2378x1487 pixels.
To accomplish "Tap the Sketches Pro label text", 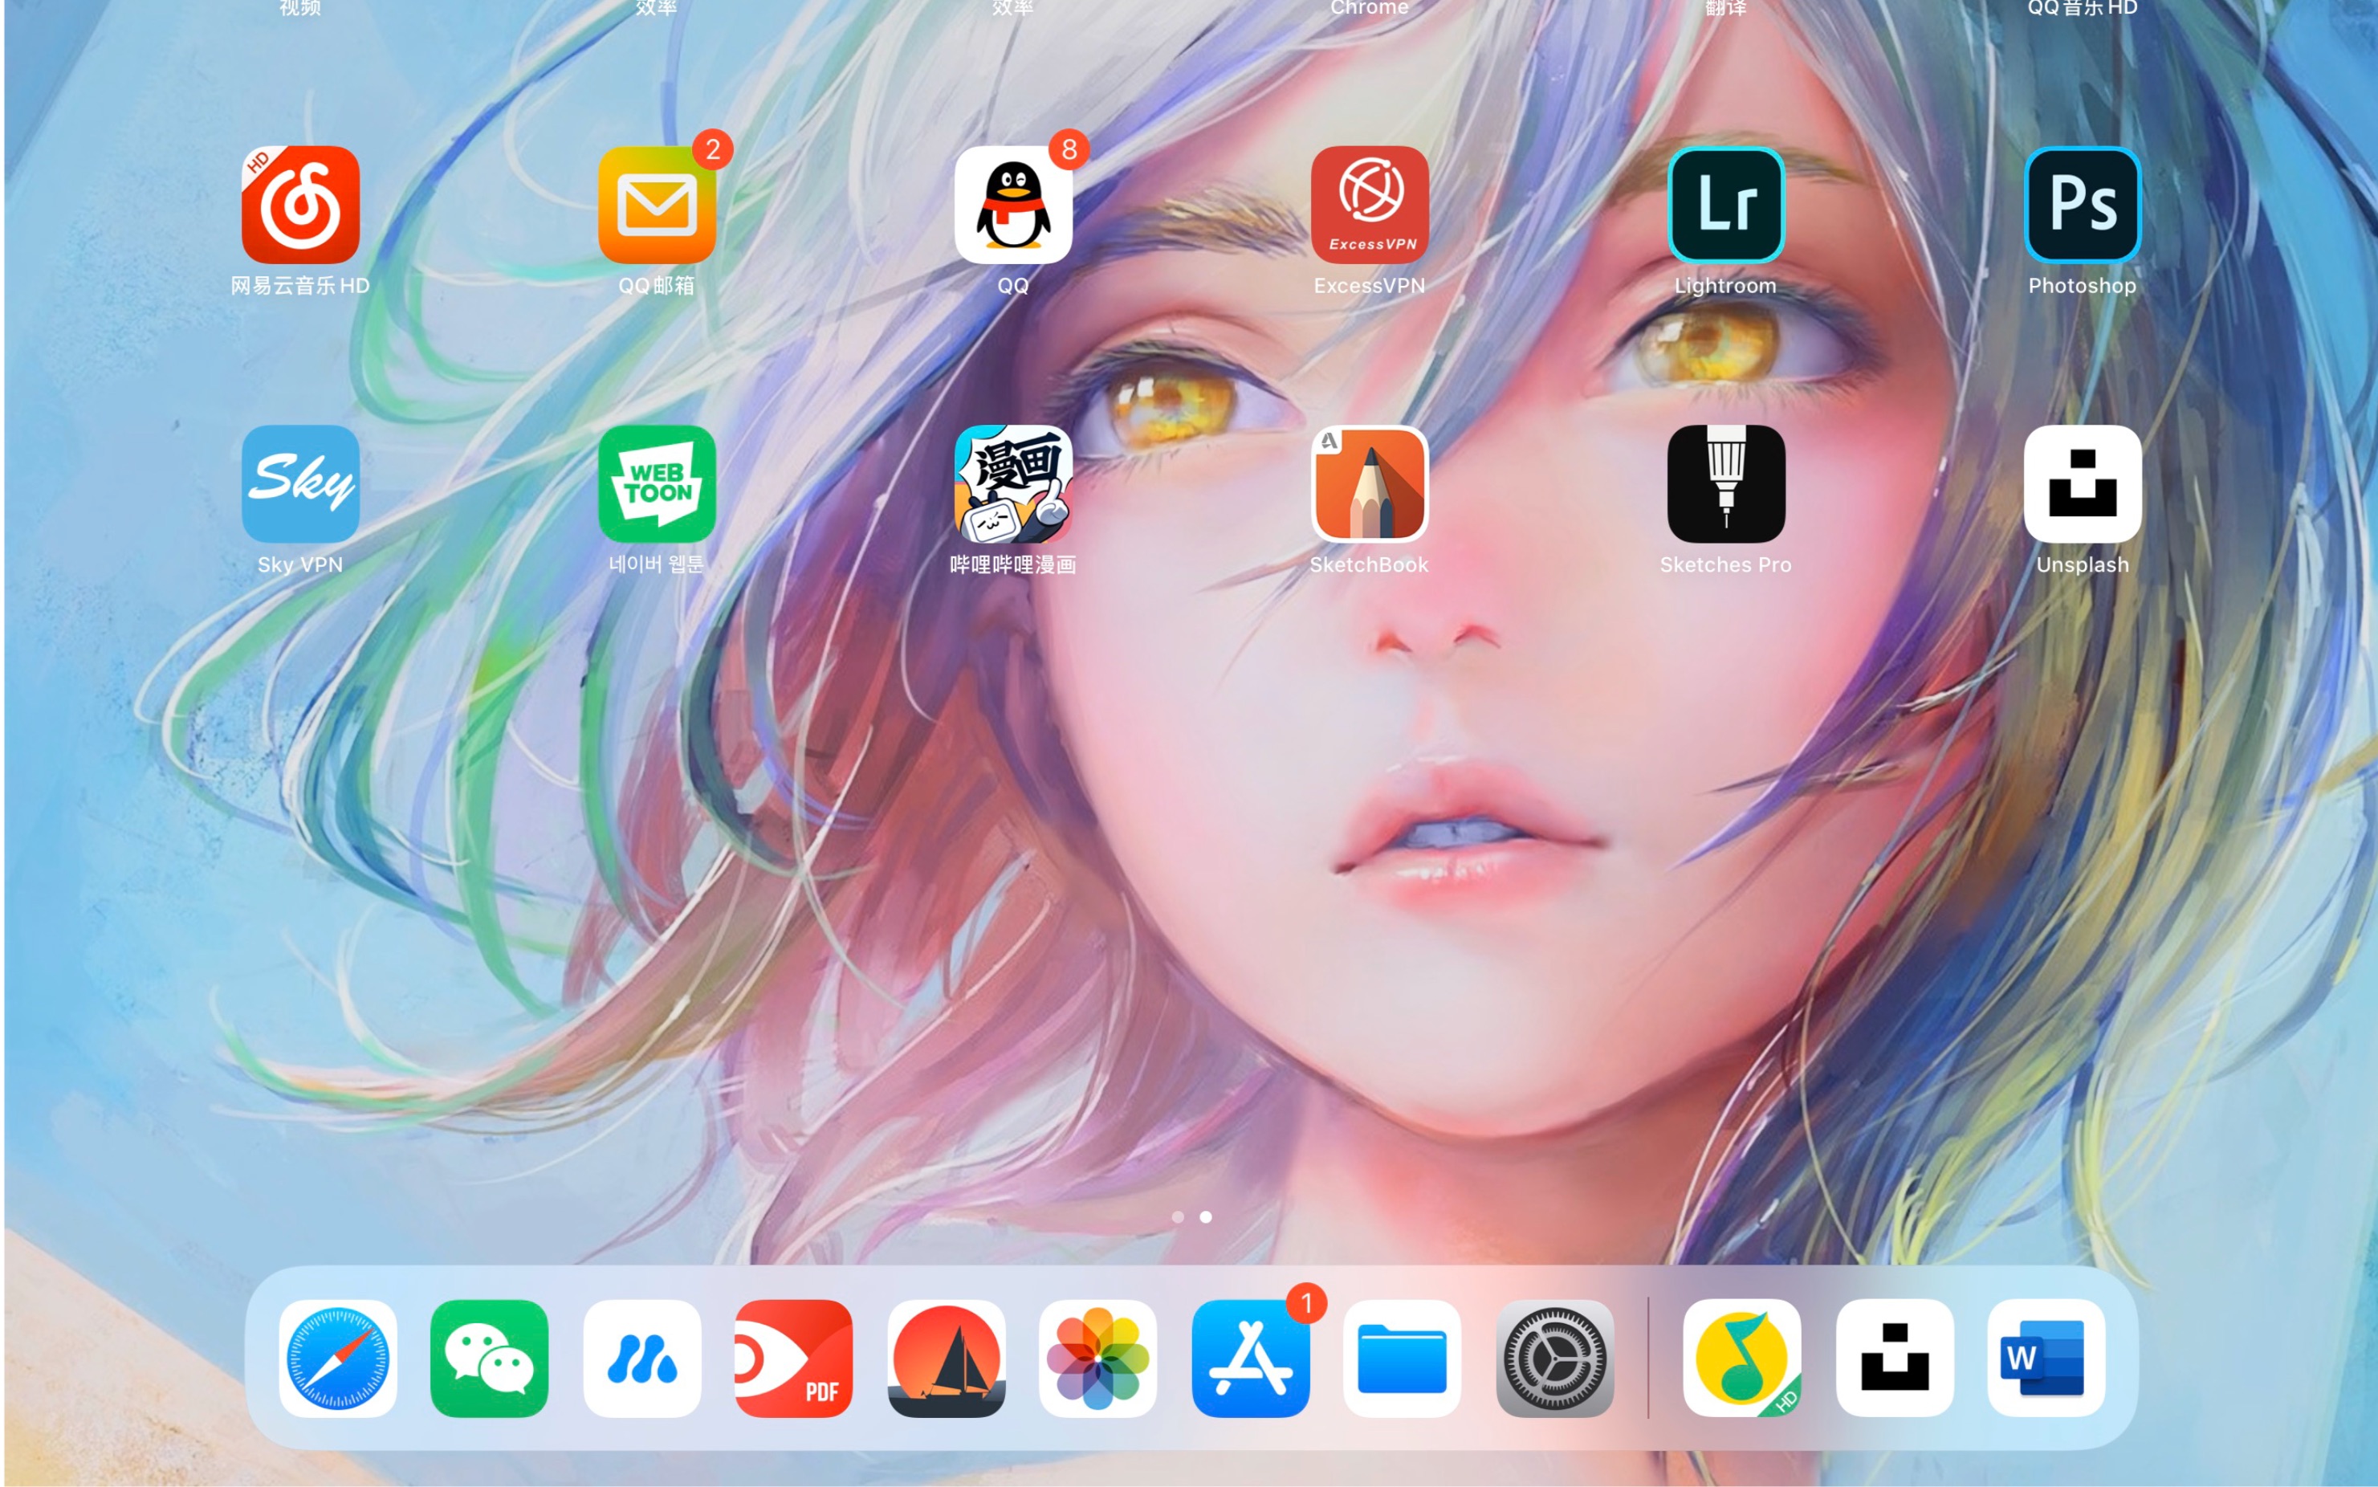I will (x=1725, y=564).
